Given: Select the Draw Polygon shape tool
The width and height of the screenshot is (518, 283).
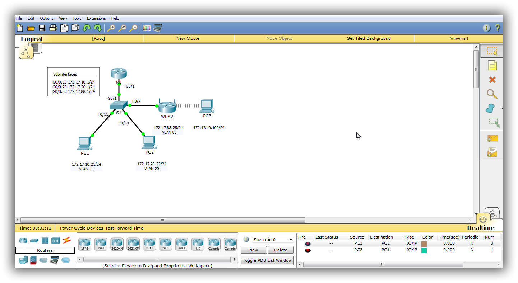Looking at the screenshot, I should (x=490, y=108).
